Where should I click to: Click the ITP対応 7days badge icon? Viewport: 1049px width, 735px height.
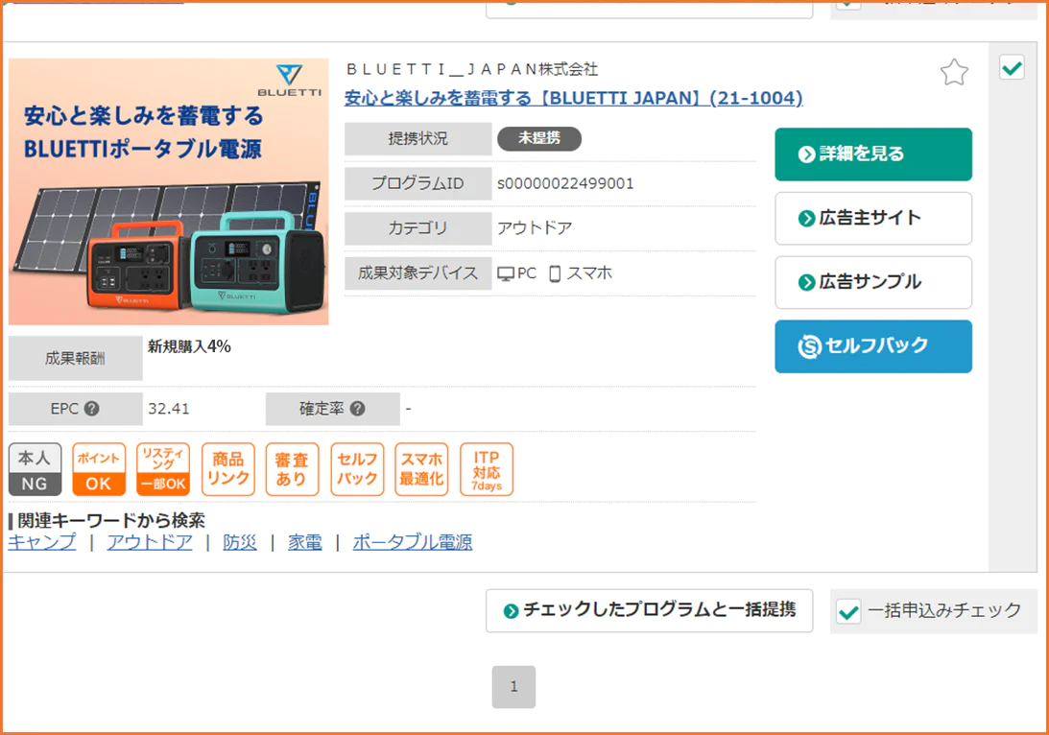click(487, 469)
